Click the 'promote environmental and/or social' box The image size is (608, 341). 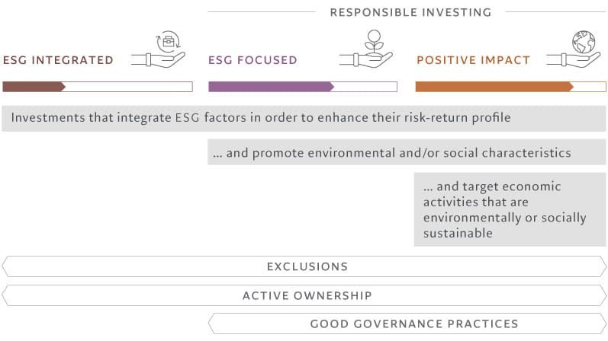[407, 153]
